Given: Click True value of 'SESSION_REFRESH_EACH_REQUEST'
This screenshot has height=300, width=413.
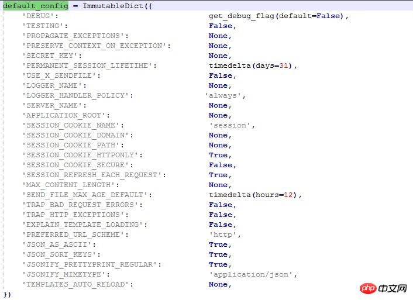Looking at the screenshot, I should coord(218,175).
